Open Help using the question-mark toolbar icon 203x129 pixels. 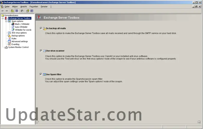(28, 11)
